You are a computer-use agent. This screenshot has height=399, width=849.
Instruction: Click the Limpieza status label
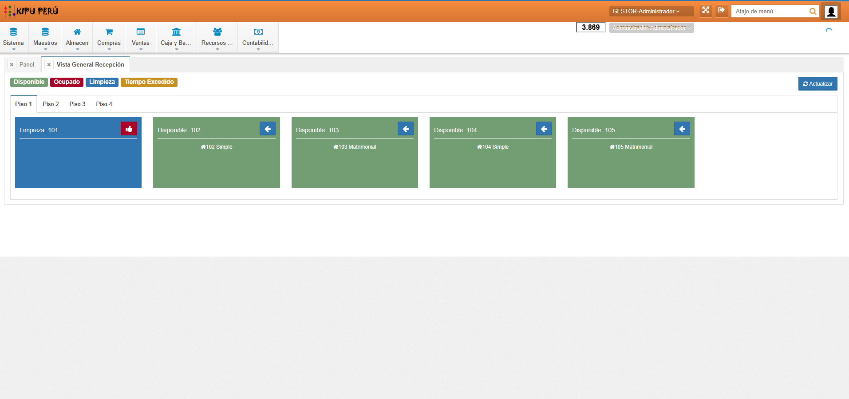(102, 82)
